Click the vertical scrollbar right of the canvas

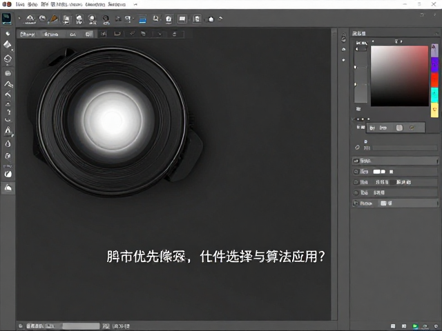tap(334, 174)
